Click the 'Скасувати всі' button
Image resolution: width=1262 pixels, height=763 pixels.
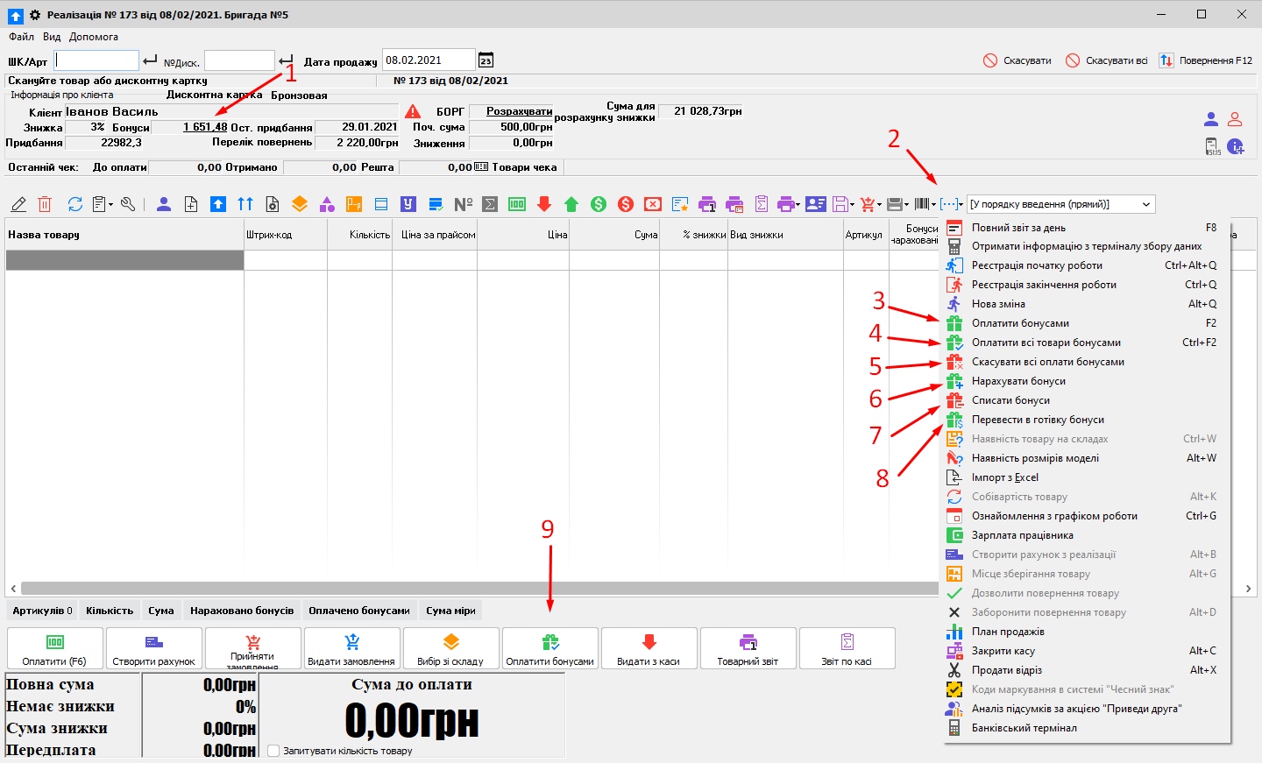pos(1107,60)
